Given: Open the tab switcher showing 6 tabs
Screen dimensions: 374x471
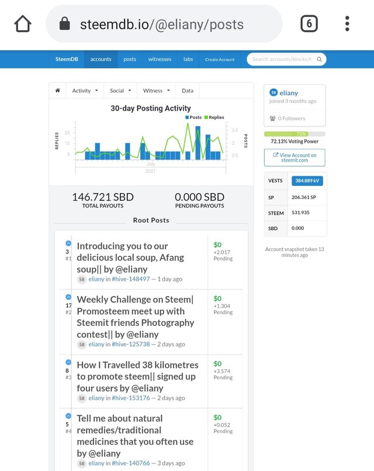Looking at the screenshot, I should pyautogui.click(x=309, y=23).
